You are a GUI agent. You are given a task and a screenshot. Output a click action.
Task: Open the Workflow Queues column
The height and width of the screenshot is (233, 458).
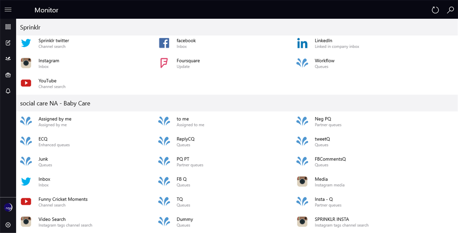point(324,63)
